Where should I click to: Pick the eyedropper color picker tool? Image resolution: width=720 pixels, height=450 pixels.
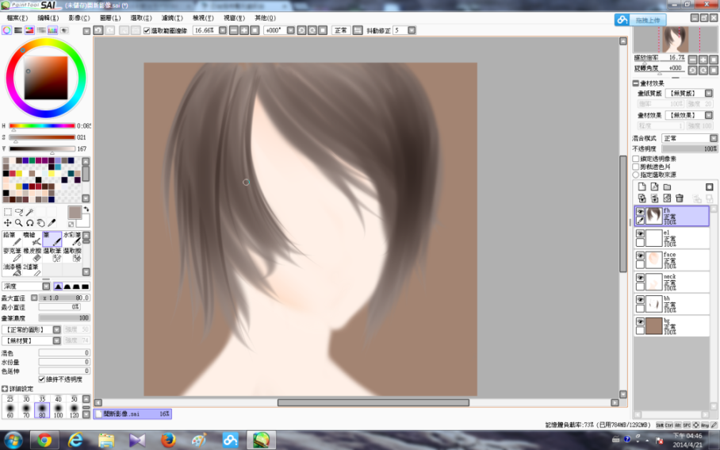(x=52, y=223)
